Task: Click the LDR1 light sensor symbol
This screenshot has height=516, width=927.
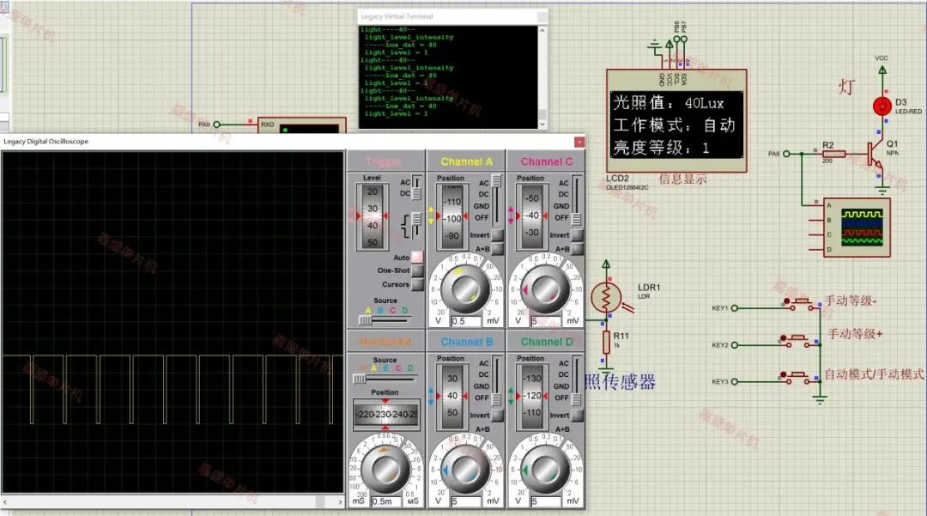Action: click(x=607, y=298)
